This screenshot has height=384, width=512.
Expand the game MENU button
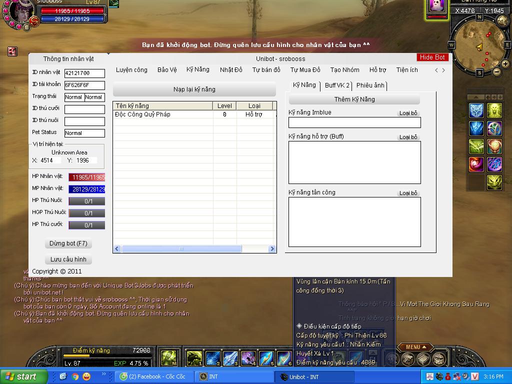click(416, 347)
